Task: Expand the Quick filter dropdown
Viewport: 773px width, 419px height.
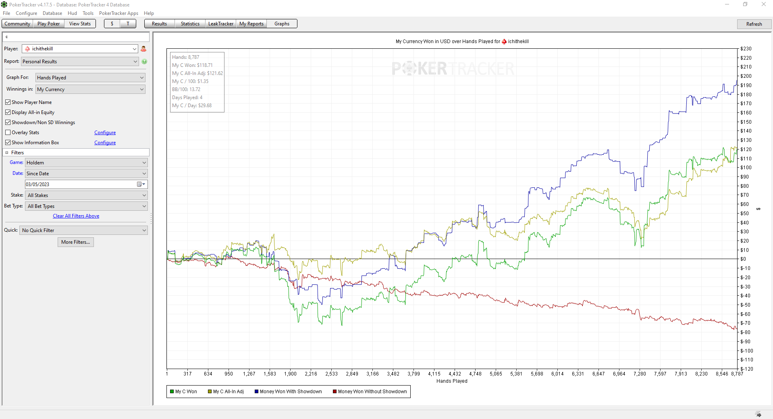Action: [x=84, y=230]
